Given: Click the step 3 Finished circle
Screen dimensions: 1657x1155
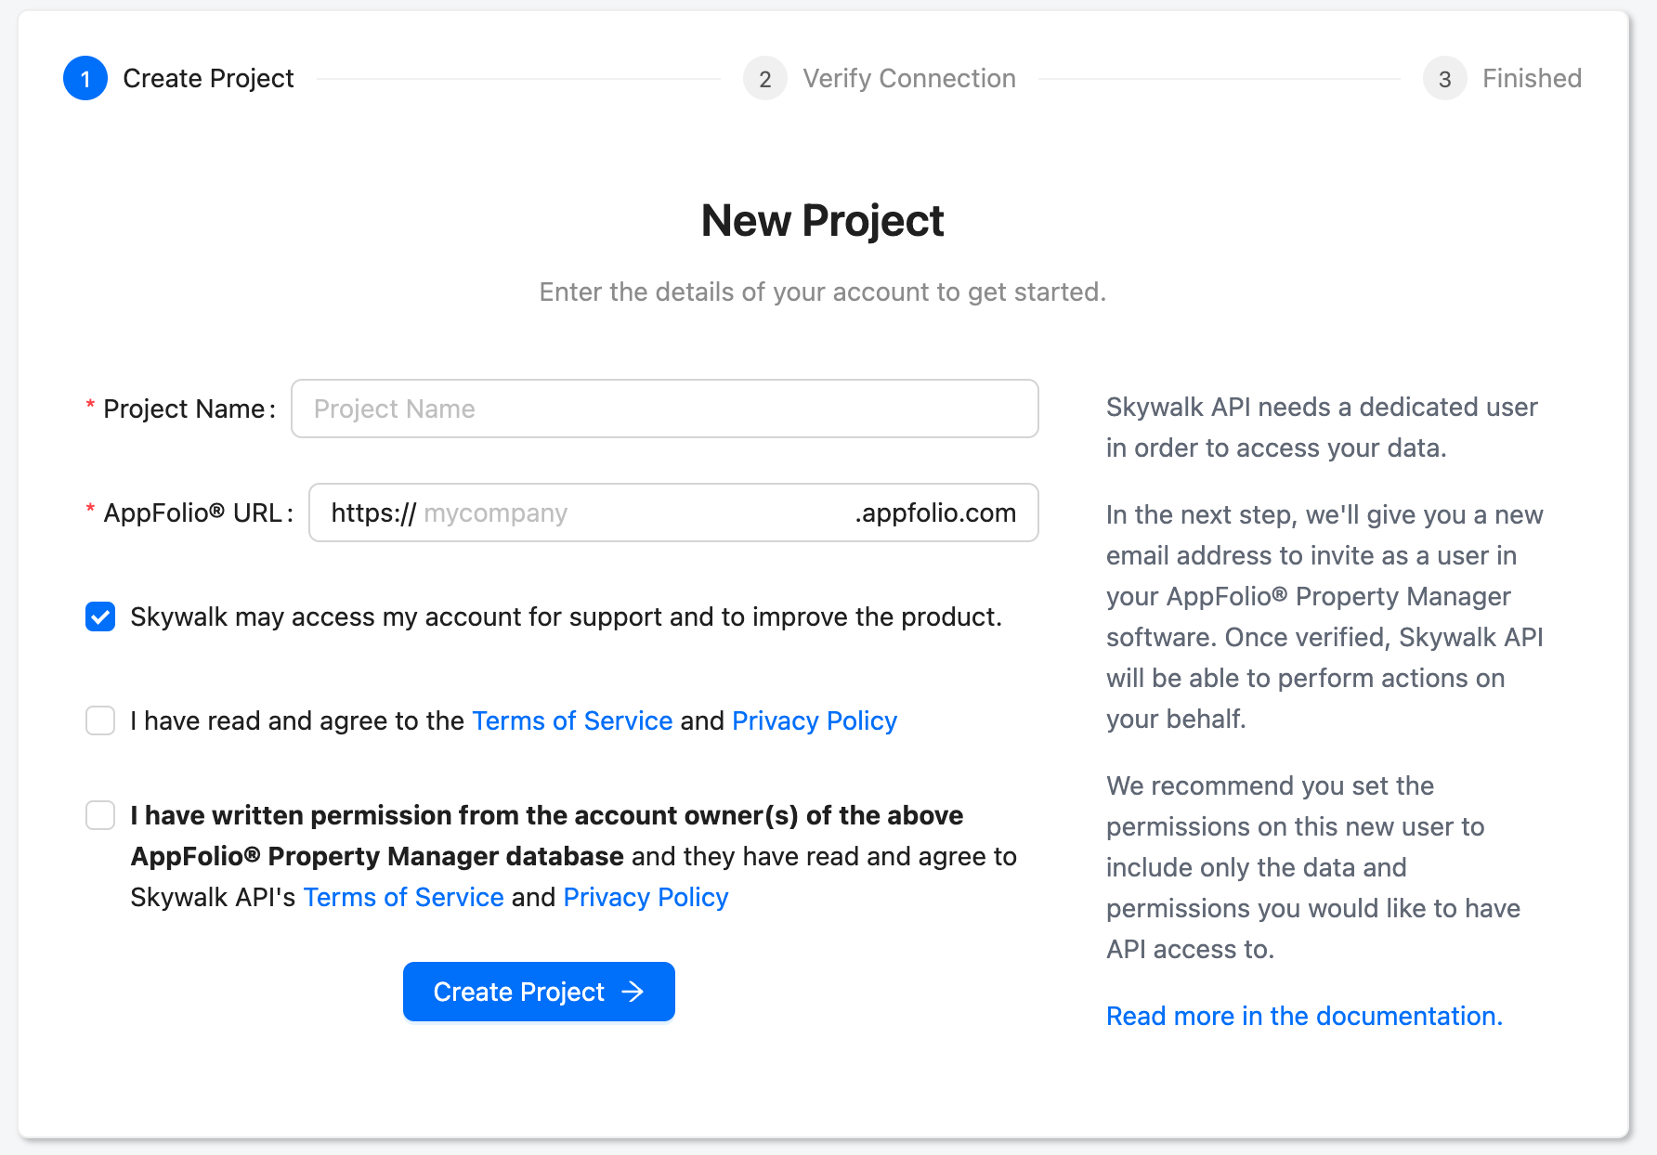Looking at the screenshot, I should [1444, 79].
